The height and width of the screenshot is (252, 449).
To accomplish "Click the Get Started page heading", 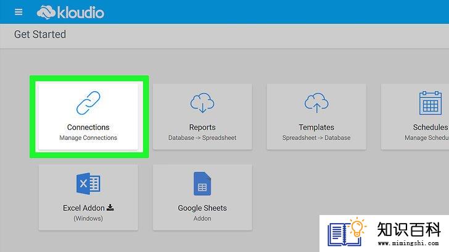I will (x=40, y=35).
